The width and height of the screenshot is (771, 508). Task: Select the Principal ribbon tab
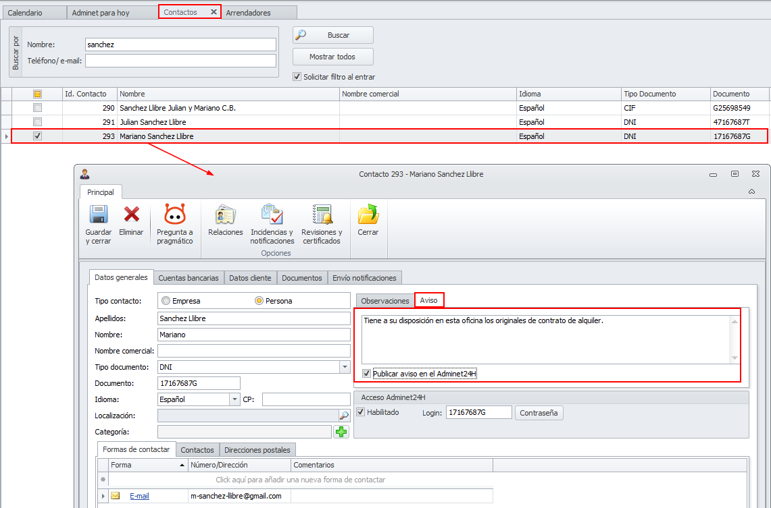tap(100, 192)
